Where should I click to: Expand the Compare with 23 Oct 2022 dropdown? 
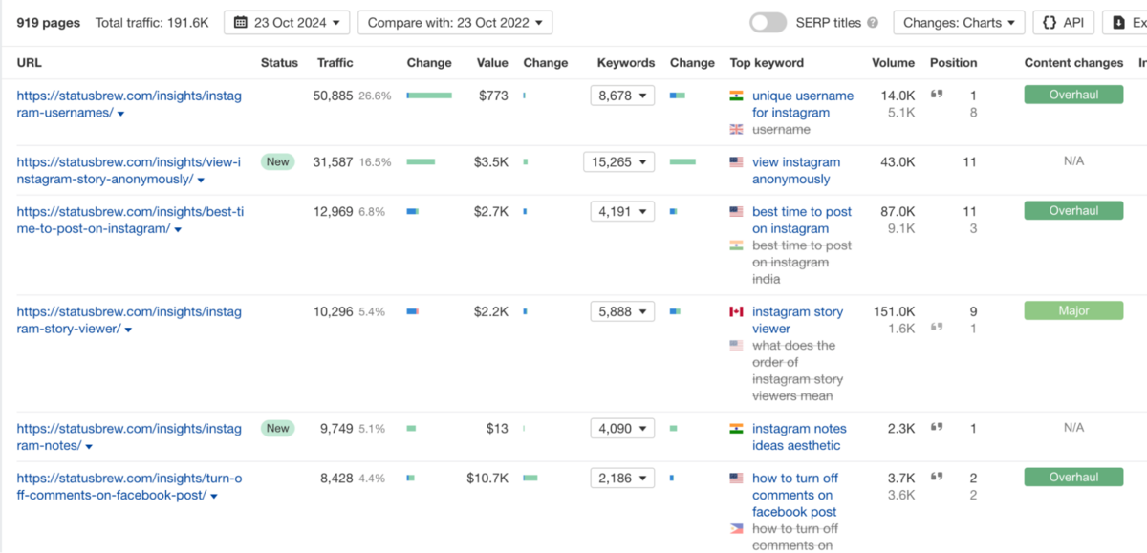point(456,23)
